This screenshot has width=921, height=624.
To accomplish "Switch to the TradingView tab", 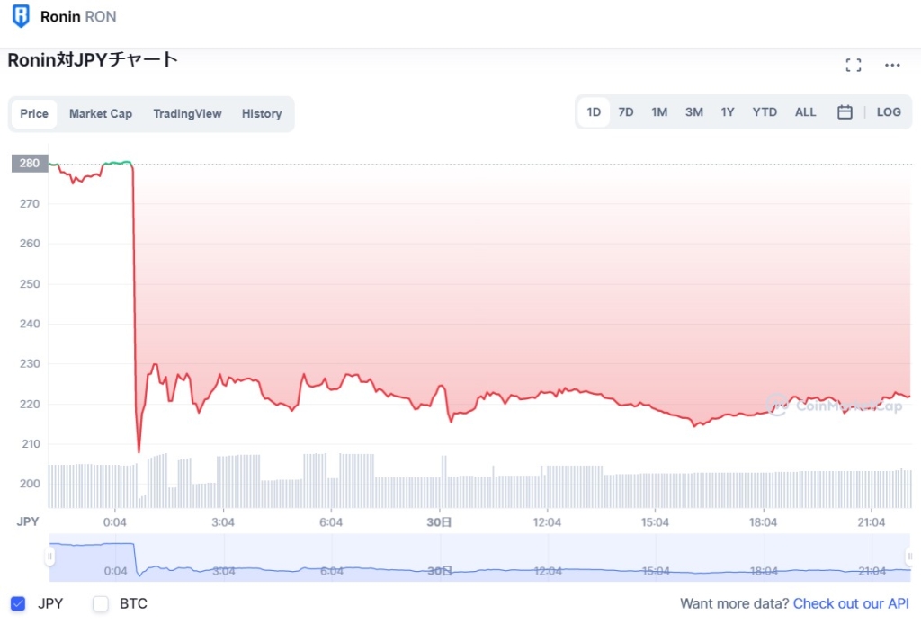I will click(187, 114).
